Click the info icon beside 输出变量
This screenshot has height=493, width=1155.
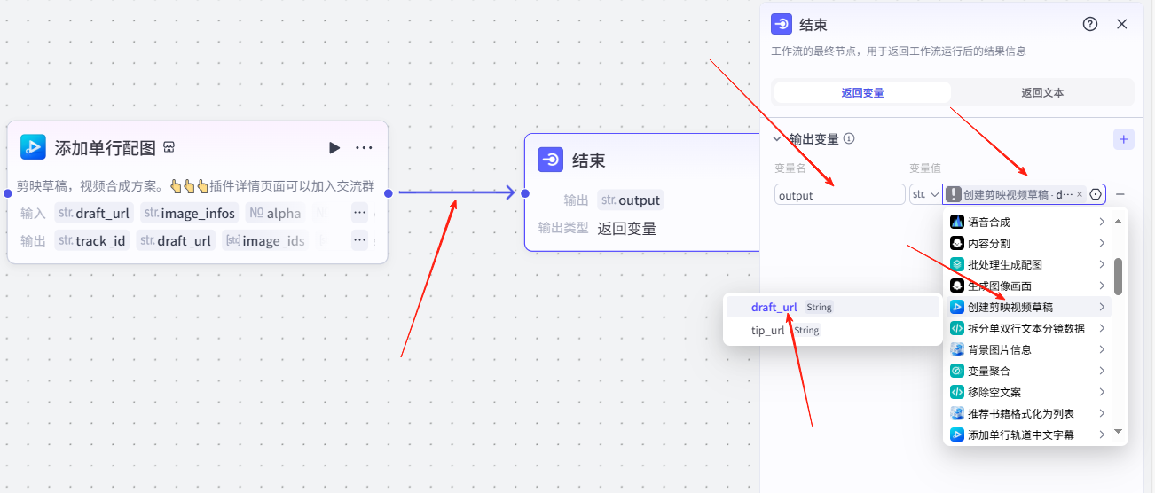point(849,139)
